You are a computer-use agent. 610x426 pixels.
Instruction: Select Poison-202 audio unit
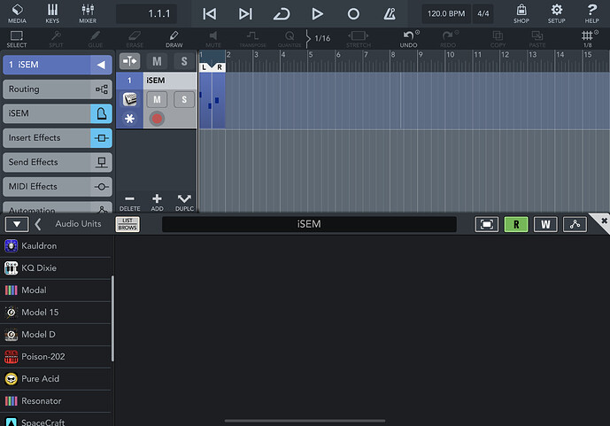click(x=57, y=357)
